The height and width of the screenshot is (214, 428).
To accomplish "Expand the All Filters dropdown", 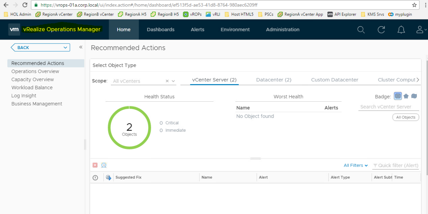I will [356, 165].
